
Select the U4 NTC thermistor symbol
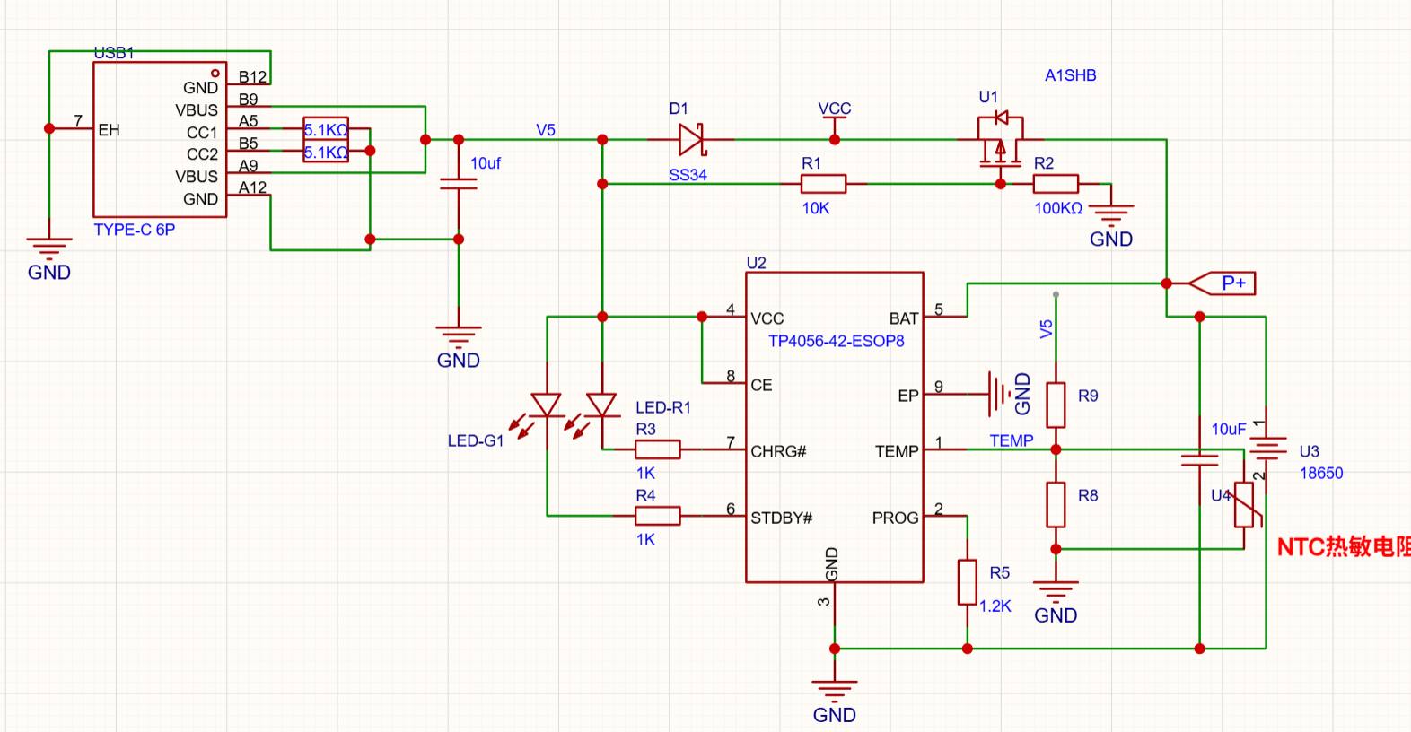point(1244,505)
